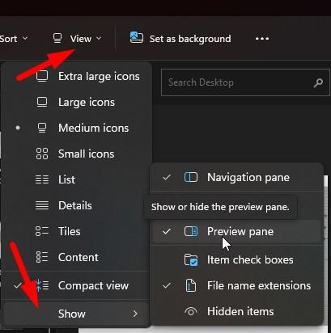Click the Tiles view glyph
The image size is (331, 333).
pyautogui.click(x=42, y=231)
